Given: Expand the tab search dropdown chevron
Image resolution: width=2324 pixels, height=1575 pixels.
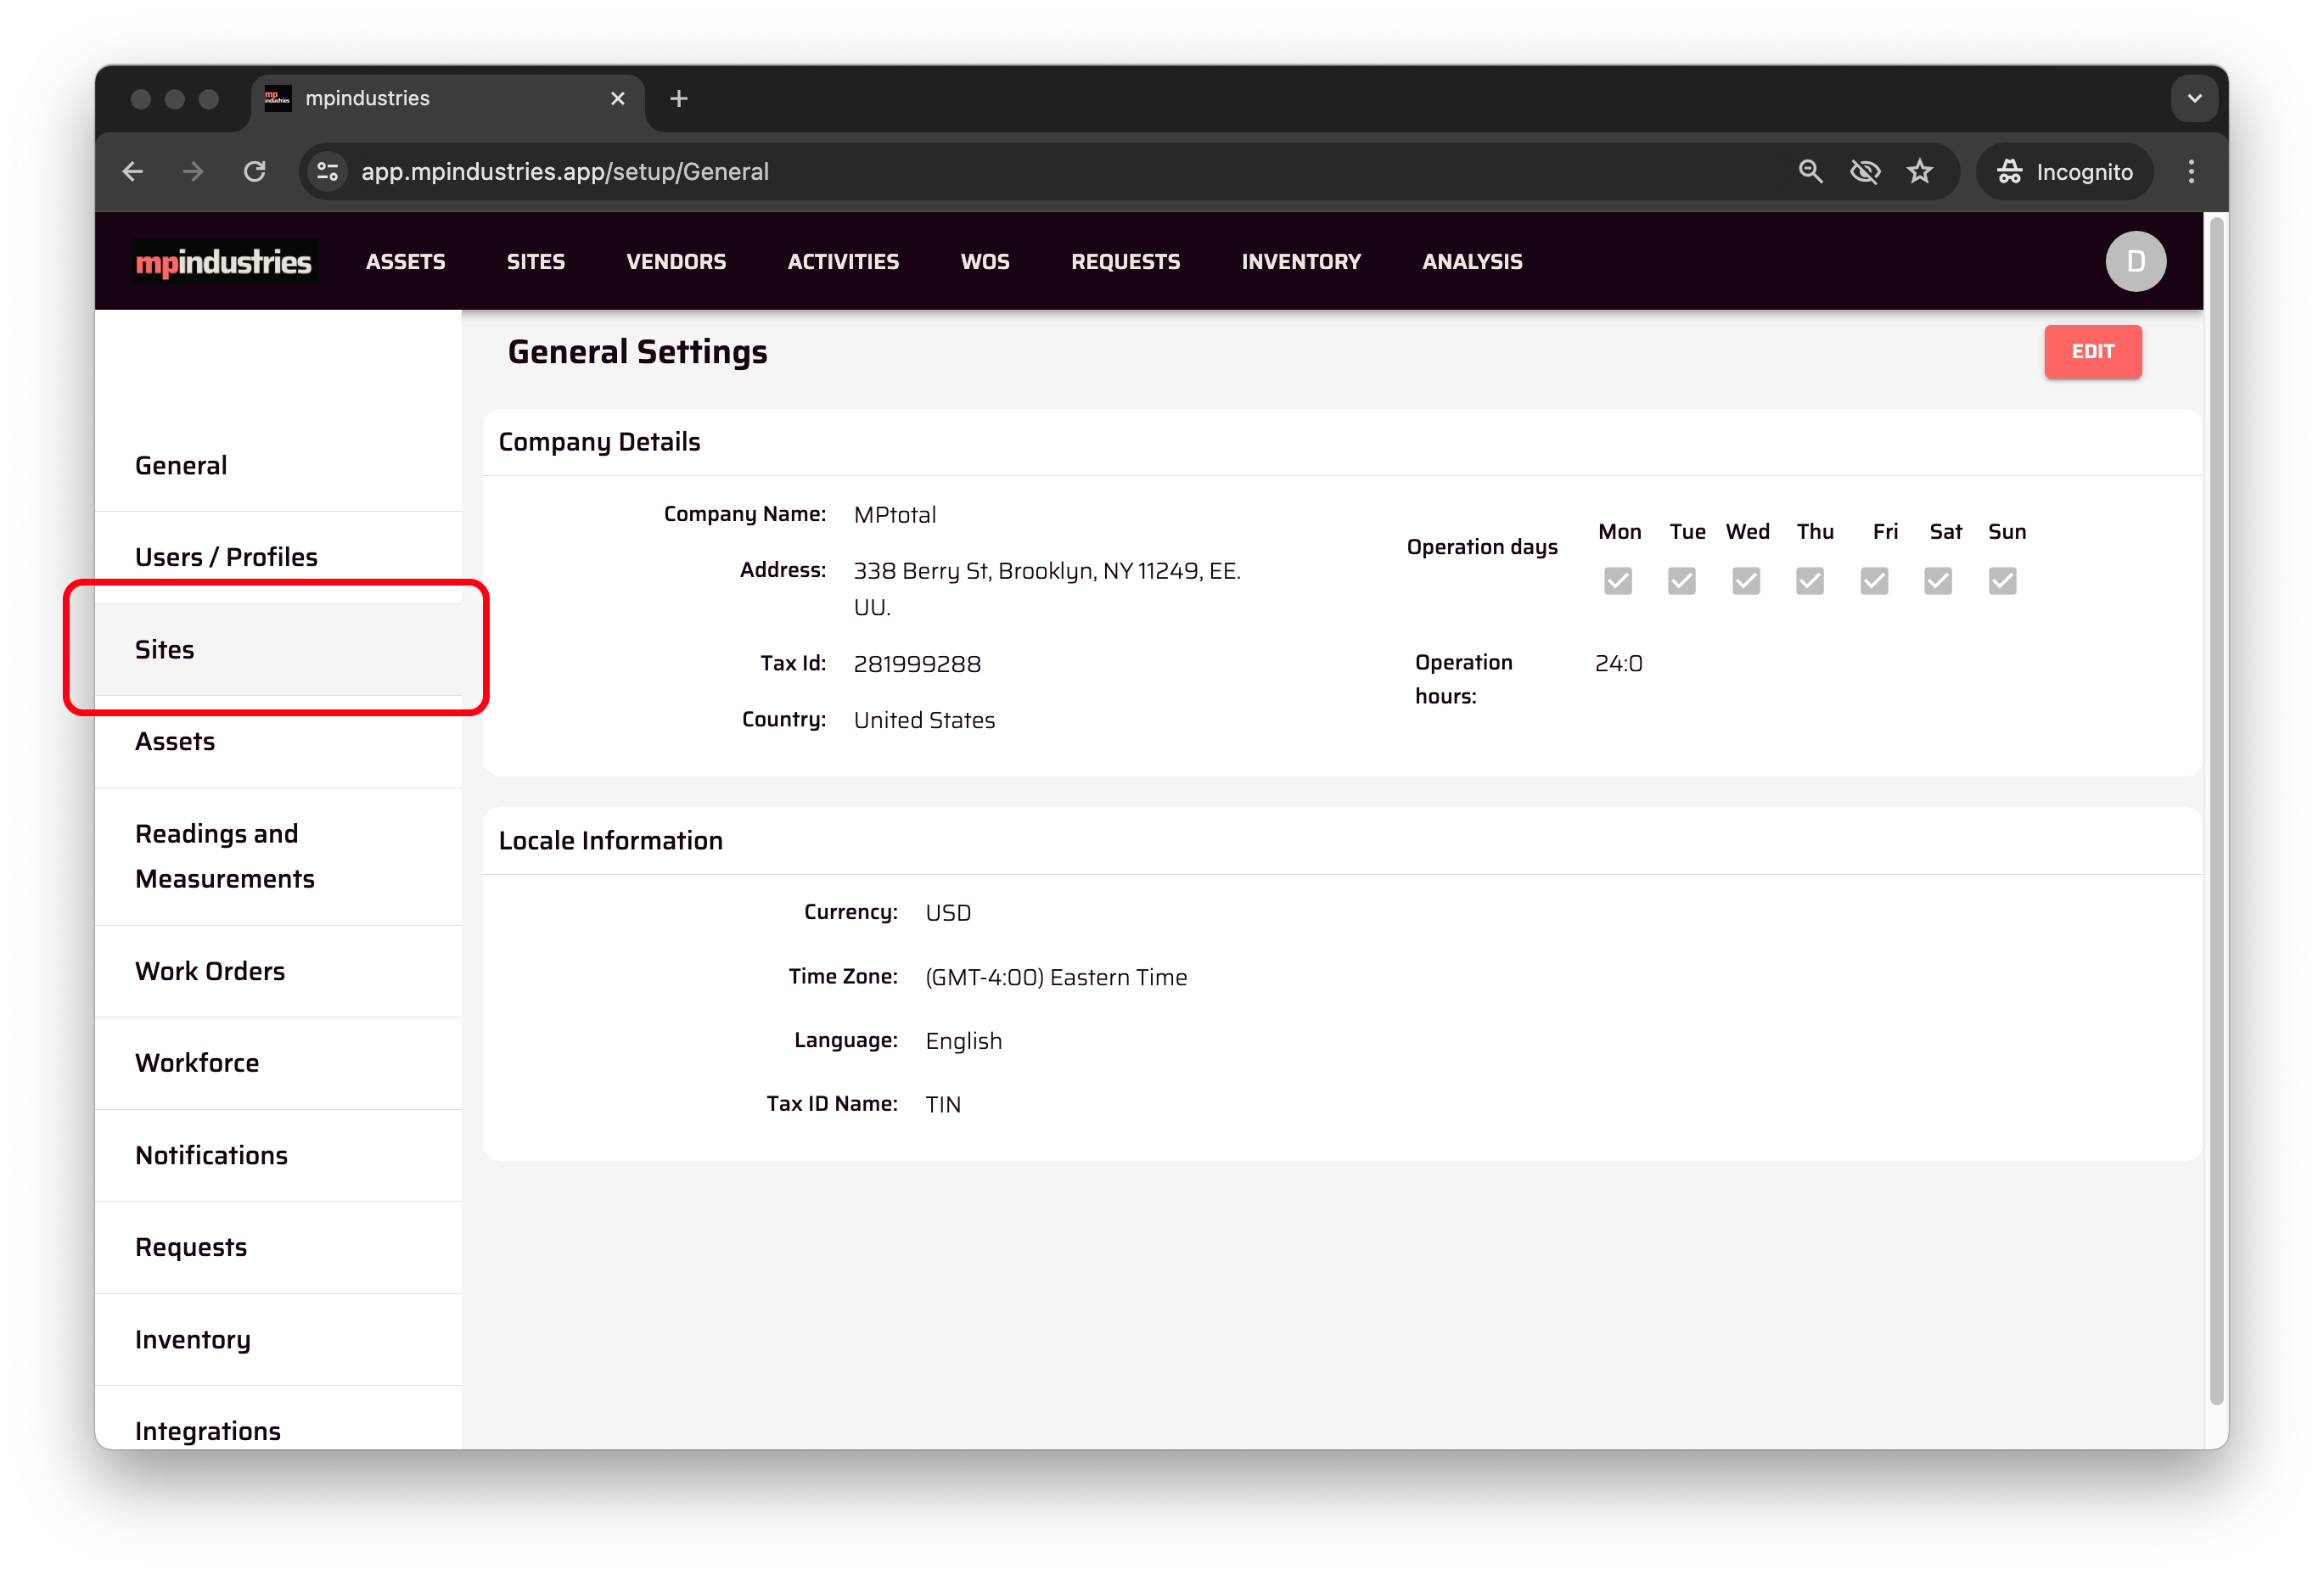Looking at the screenshot, I should [2194, 99].
